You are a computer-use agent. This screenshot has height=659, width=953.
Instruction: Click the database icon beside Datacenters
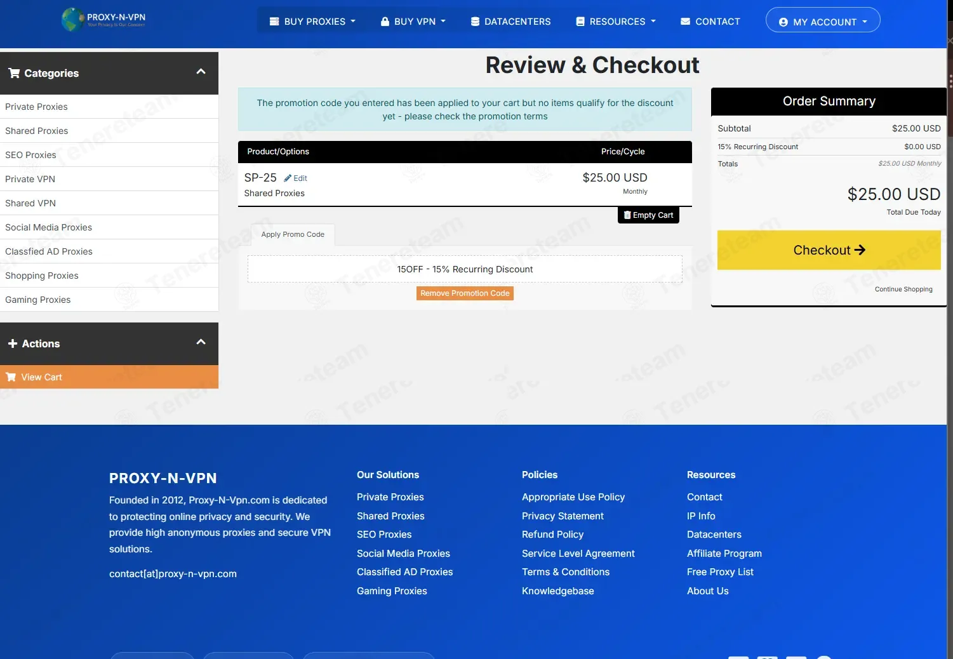[x=475, y=22]
